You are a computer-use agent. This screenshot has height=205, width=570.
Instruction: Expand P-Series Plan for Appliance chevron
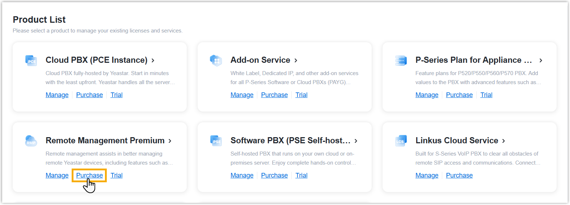[541, 61]
